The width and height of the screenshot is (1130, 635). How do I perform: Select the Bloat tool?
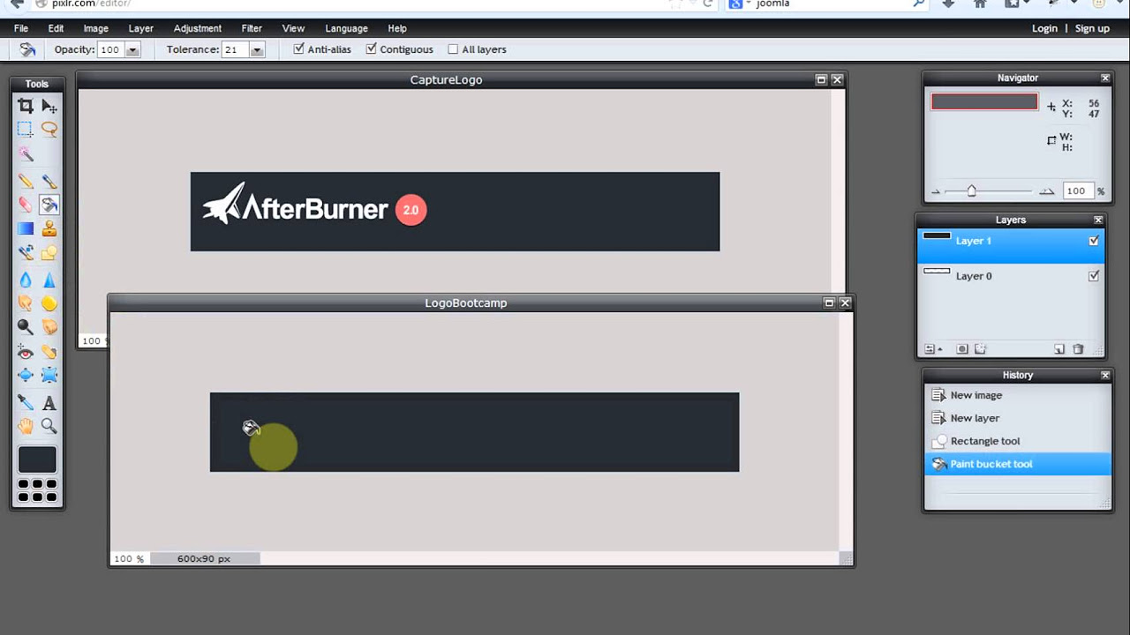[26, 376]
